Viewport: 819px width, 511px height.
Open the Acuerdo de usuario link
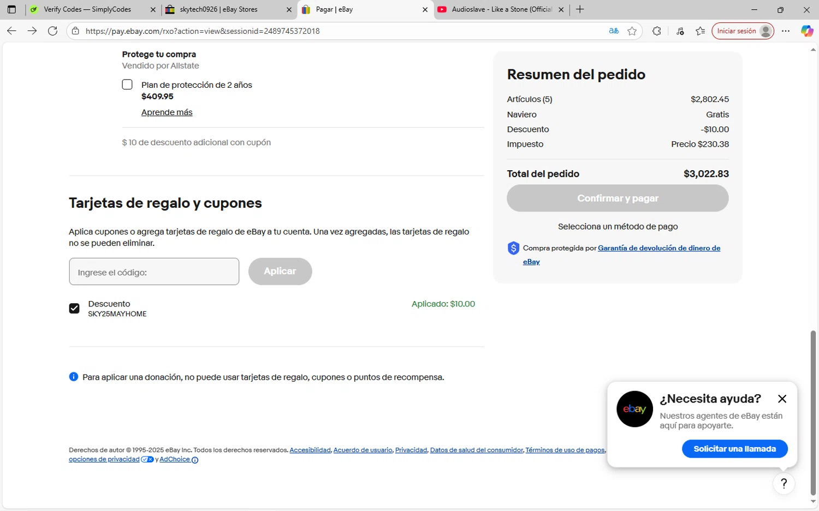(363, 450)
